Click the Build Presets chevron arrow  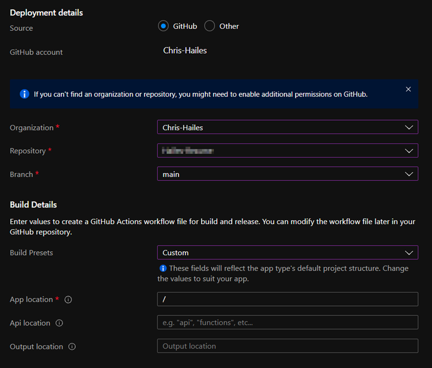[409, 252]
